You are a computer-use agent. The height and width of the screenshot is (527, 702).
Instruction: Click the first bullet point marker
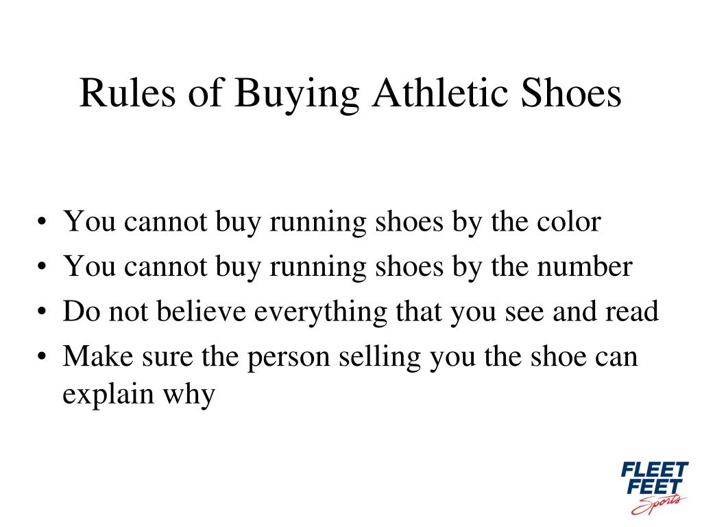tap(42, 222)
